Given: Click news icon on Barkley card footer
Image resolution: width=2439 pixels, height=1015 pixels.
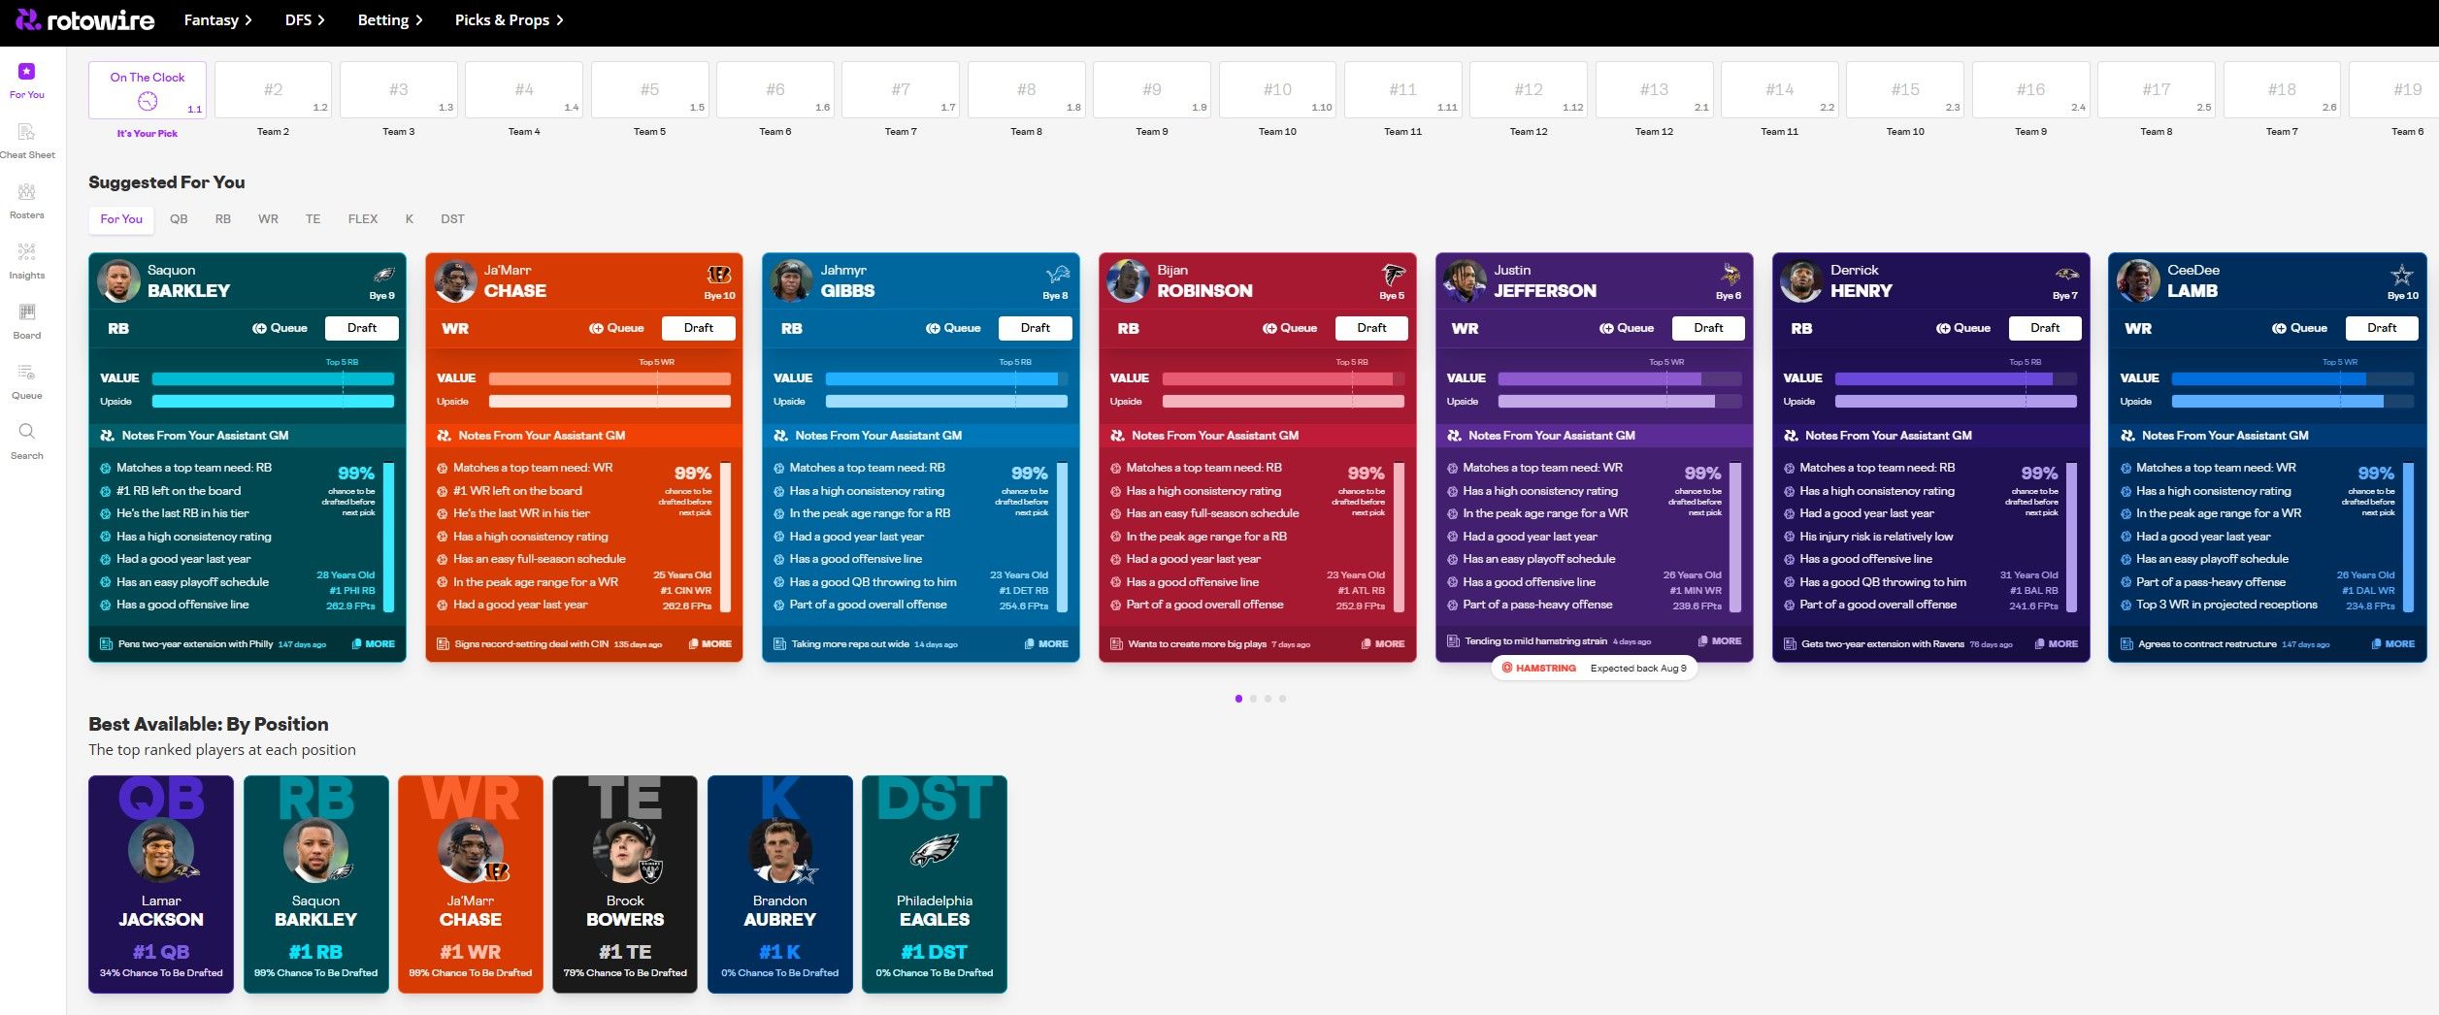Looking at the screenshot, I should pos(107,644).
